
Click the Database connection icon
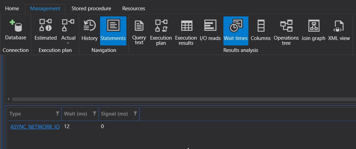[x=15, y=30]
